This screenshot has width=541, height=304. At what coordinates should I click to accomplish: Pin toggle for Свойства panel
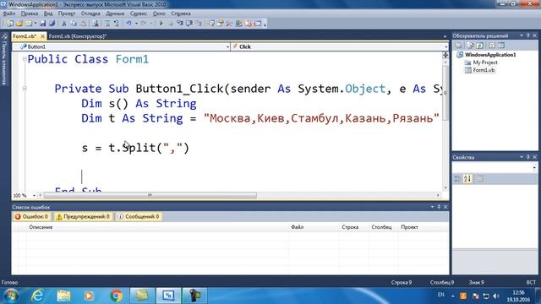pyautogui.click(x=527, y=157)
